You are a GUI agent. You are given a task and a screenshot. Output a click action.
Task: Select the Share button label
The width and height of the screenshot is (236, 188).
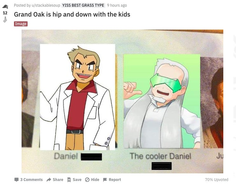[58, 179]
